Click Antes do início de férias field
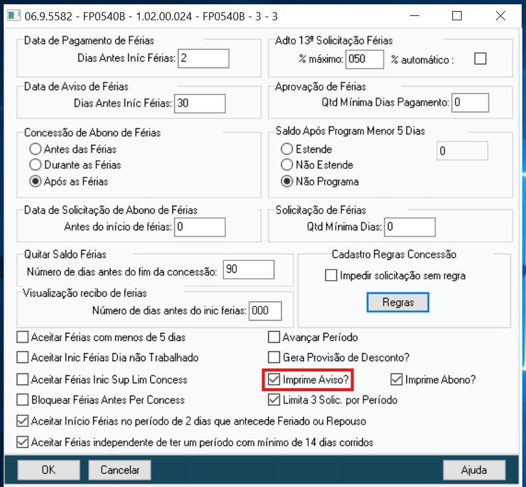Screen dimensions: 526x487 [x=199, y=227]
